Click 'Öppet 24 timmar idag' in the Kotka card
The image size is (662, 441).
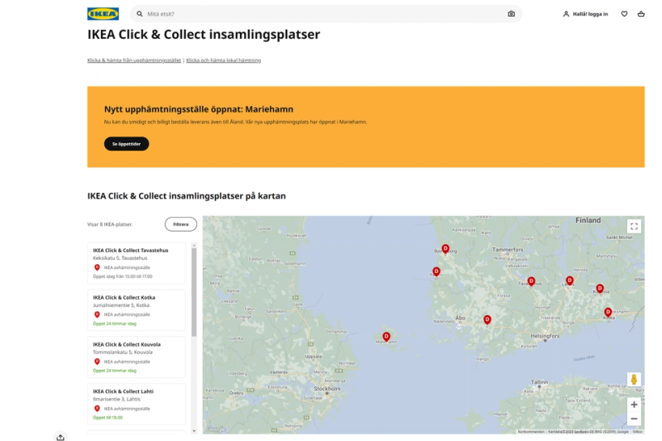click(x=114, y=324)
